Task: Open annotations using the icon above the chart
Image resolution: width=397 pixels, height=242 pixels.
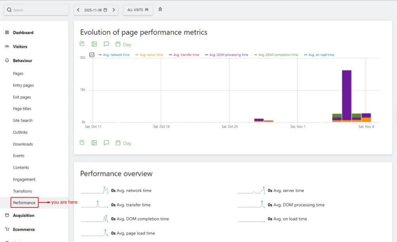Action: 106,44
